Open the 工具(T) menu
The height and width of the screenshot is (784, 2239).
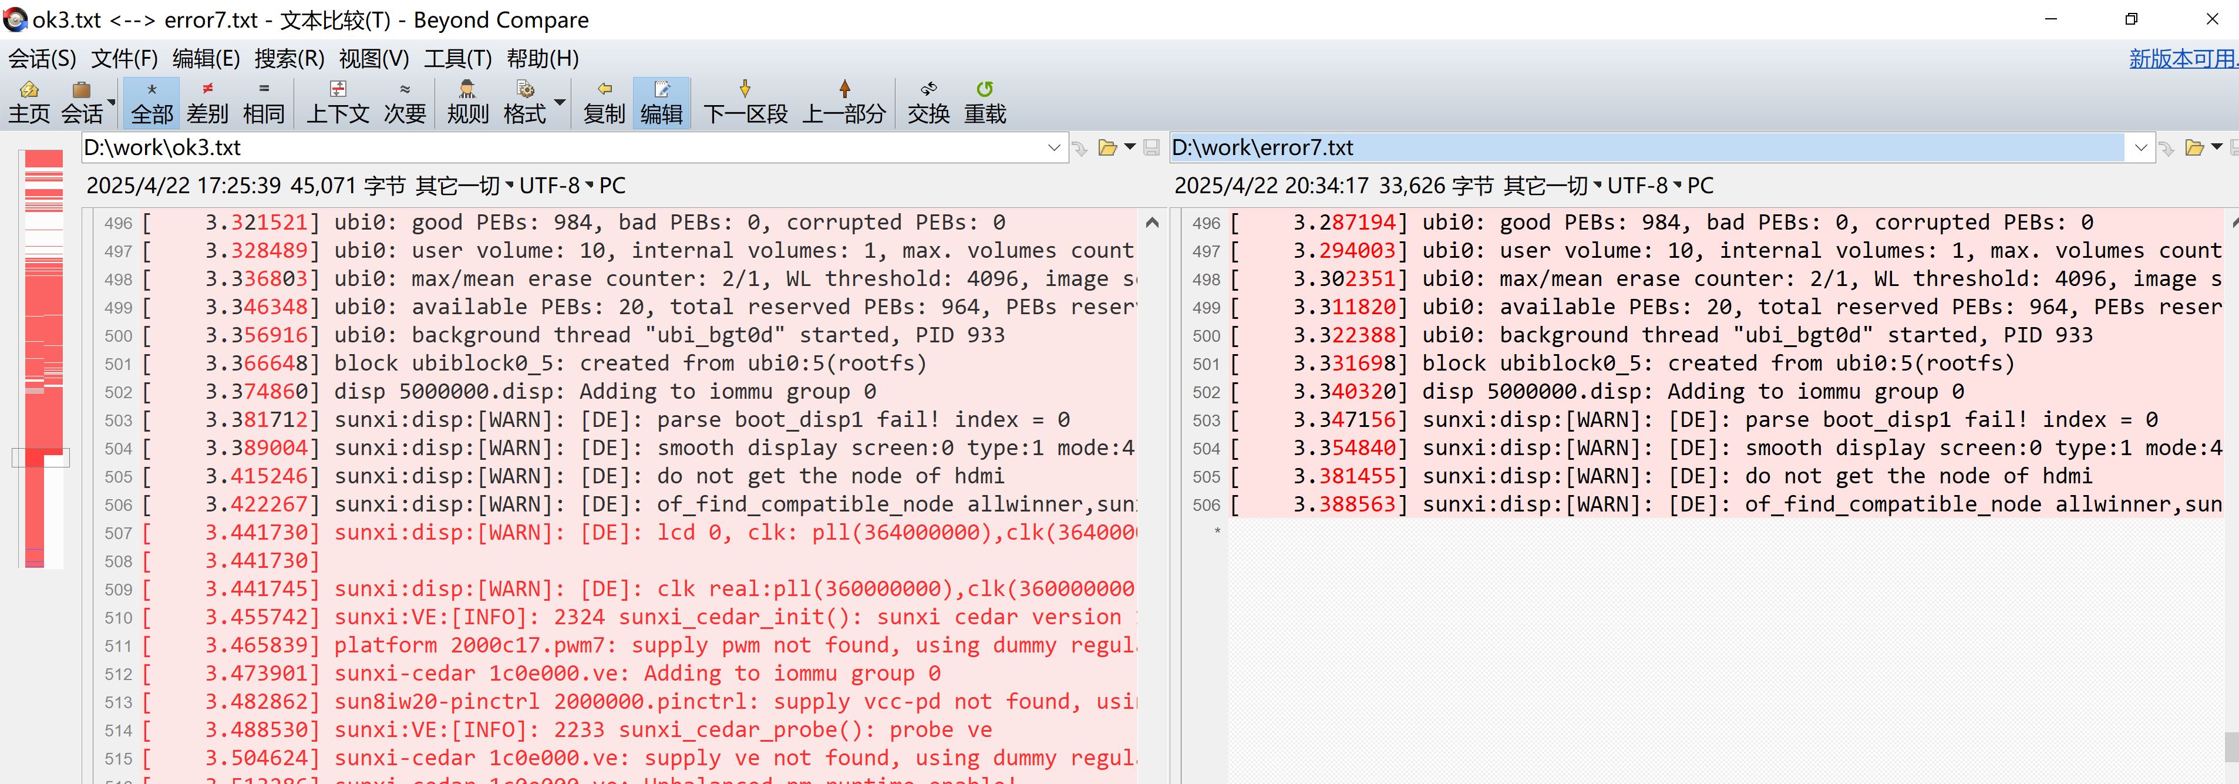coord(457,59)
